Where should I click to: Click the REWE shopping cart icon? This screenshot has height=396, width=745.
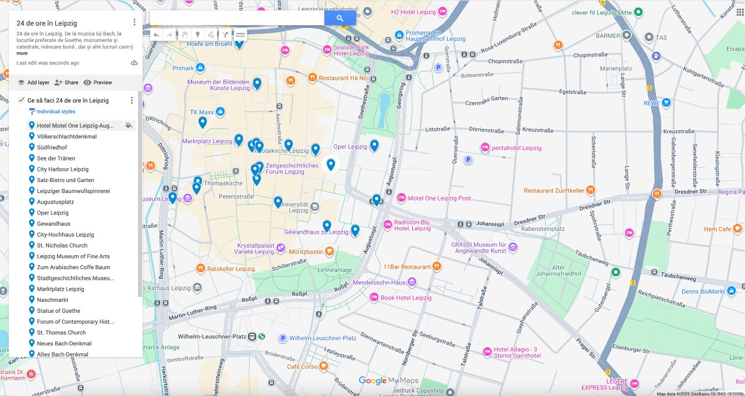(666, 103)
